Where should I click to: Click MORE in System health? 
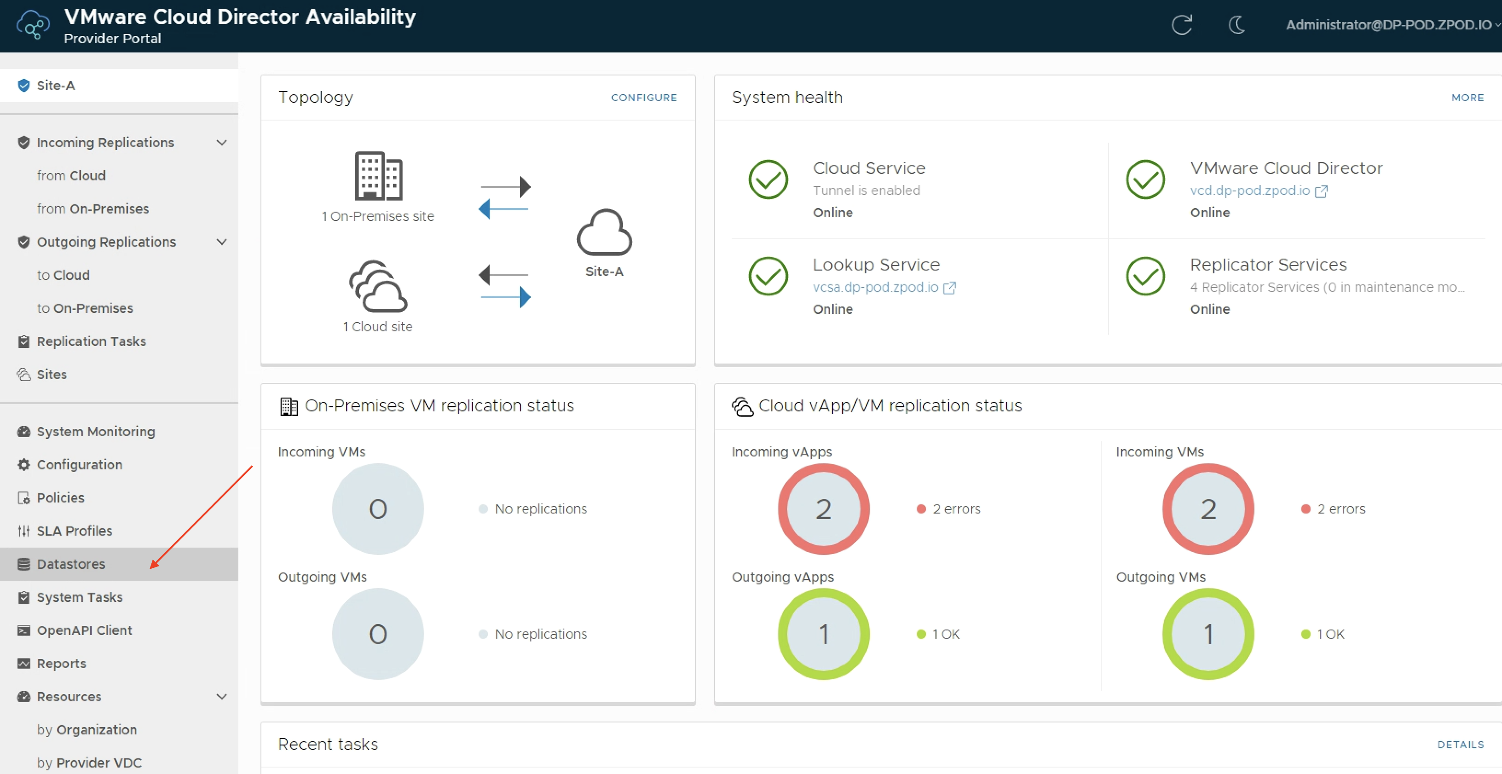pos(1467,98)
